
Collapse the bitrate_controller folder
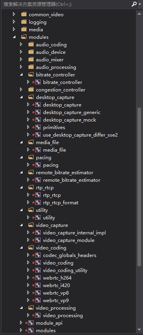[21, 74]
